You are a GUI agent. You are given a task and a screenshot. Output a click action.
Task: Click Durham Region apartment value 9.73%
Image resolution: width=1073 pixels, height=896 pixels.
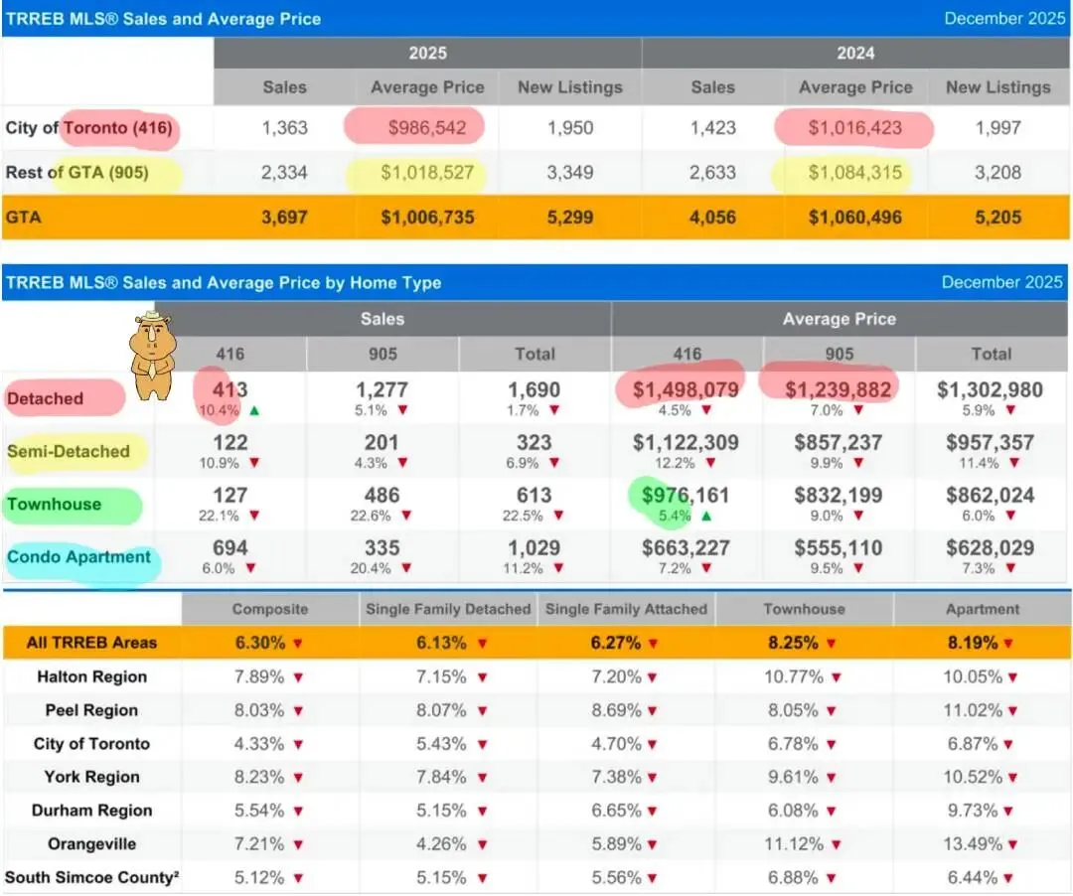973,811
